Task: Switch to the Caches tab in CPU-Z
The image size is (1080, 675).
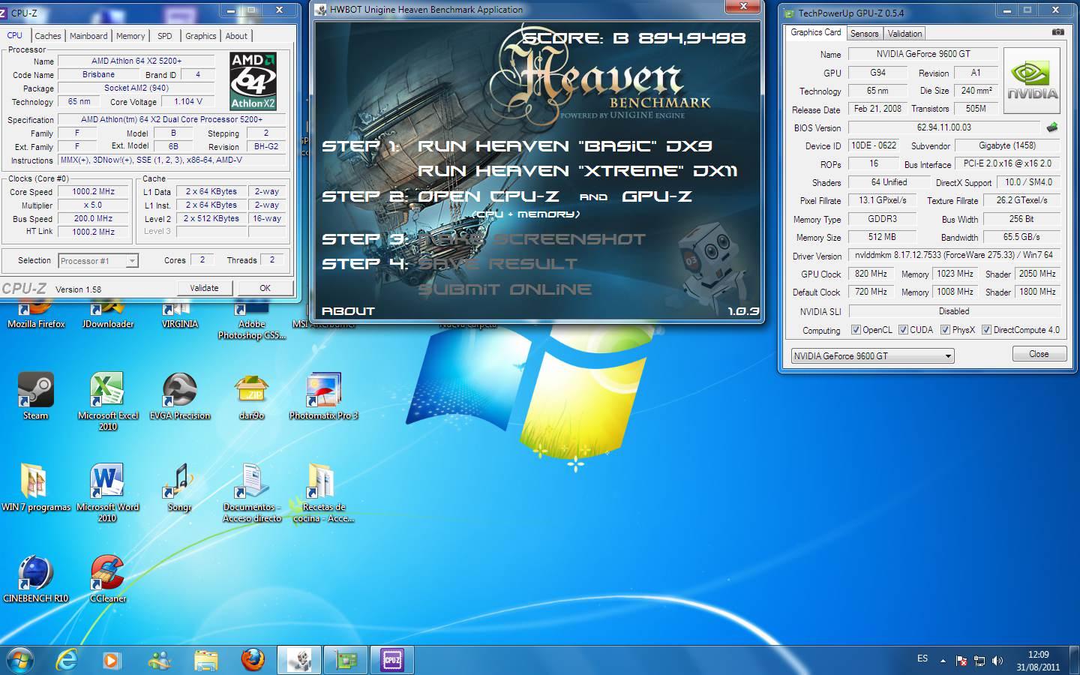Action: [48, 36]
